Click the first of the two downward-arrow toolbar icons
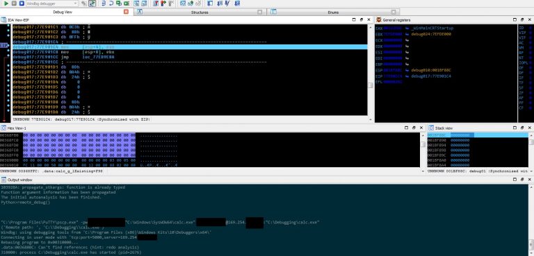The image size is (534, 256). point(220,3)
